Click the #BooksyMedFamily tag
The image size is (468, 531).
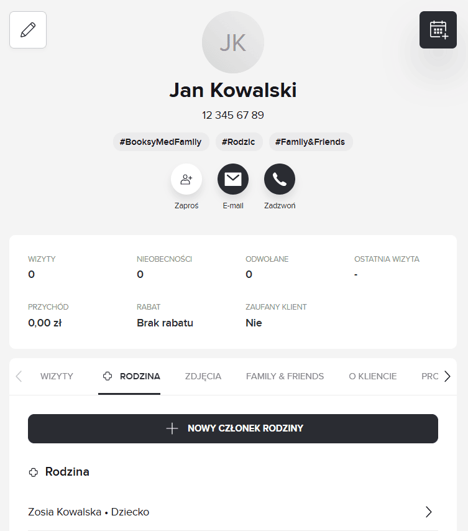tap(160, 141)
